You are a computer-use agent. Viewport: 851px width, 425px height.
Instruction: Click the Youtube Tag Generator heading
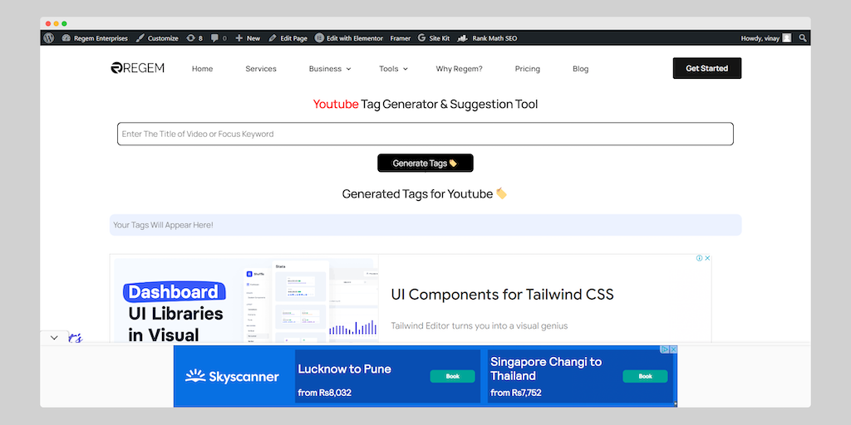click(425, 104)
